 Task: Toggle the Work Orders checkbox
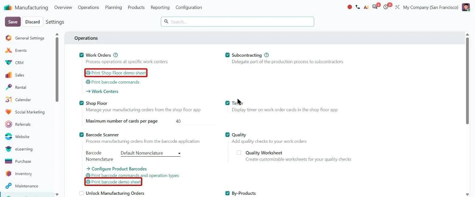coord(82,55)
